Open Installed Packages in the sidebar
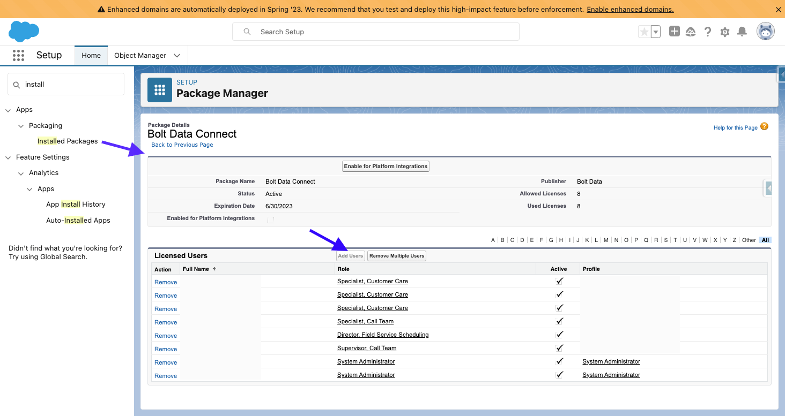This screenshot has height=416, width=785. (68, 141)
